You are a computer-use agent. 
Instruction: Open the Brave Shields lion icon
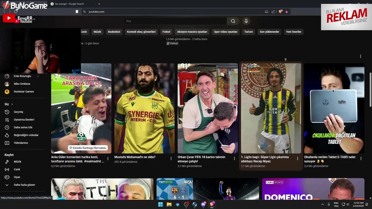pos(280,12)
